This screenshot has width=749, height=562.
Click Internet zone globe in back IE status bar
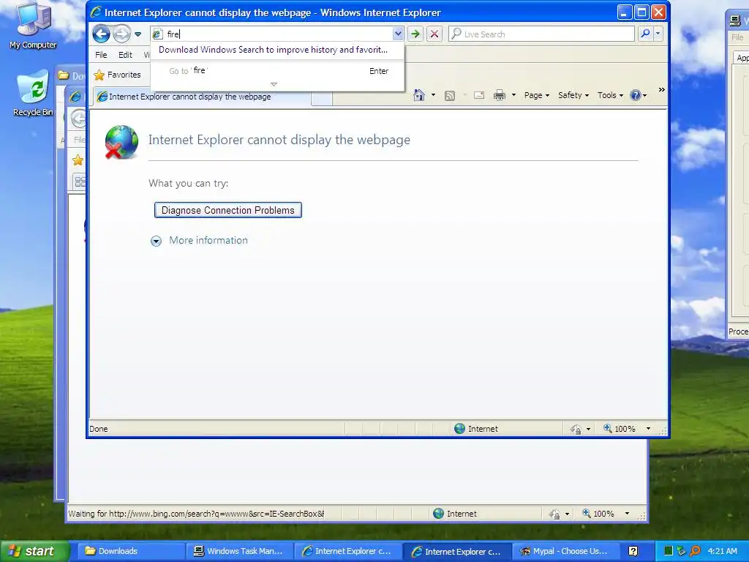[438, 514]
